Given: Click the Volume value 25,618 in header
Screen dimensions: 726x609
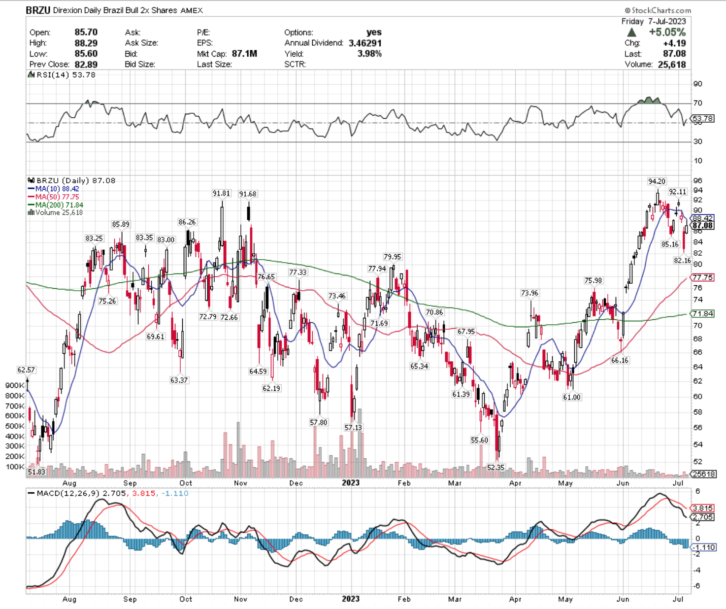Looking at the screenshot, I should point(672,65).
